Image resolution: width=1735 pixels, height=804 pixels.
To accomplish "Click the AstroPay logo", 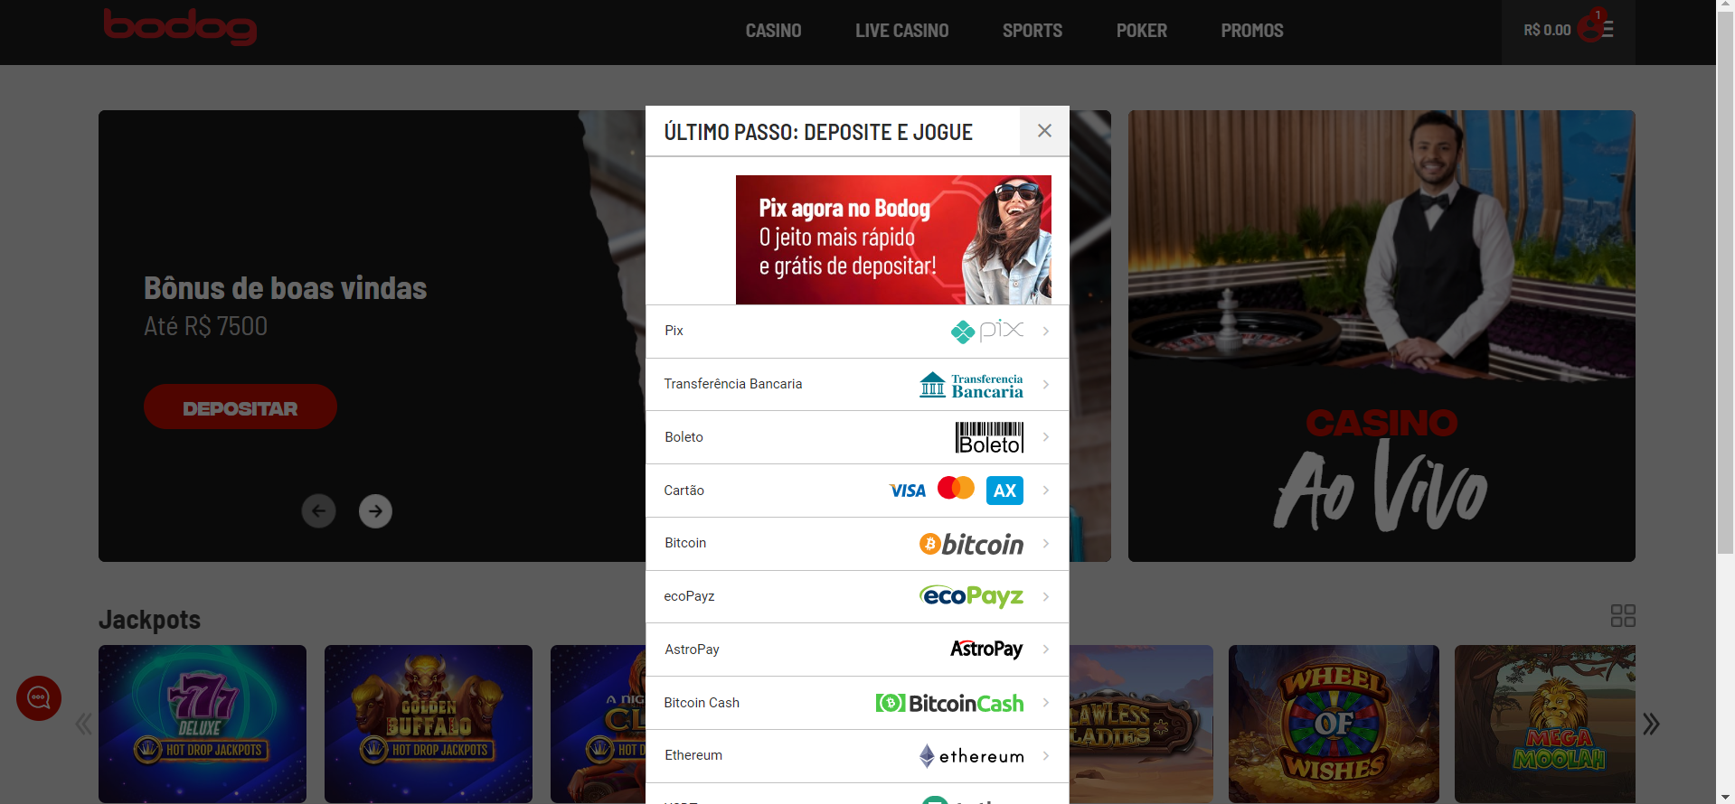I will click(986, 650).
